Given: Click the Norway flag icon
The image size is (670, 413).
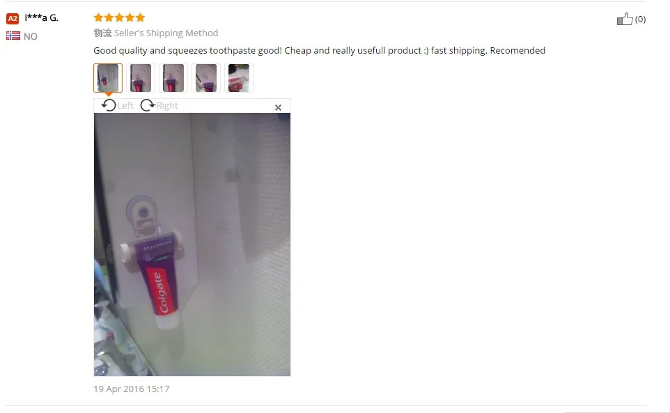Looking at the screenshot, I should click(13, 36).
